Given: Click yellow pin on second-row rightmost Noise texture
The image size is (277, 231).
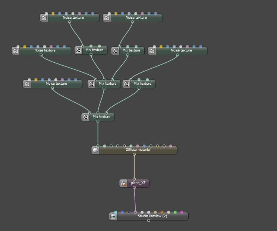Looking at the screenshot, I should pyautogui.click(x=161, y=47).
